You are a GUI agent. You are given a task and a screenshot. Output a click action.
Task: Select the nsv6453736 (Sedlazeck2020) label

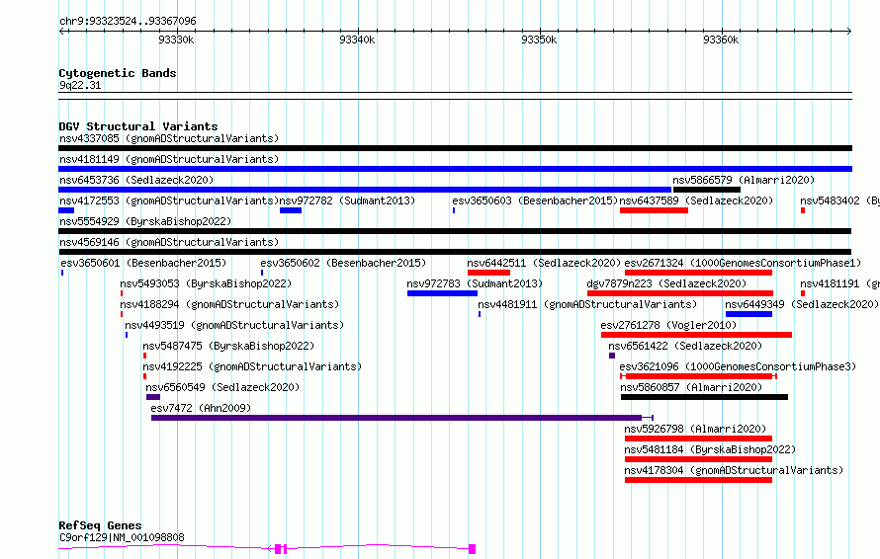(136, 180)
